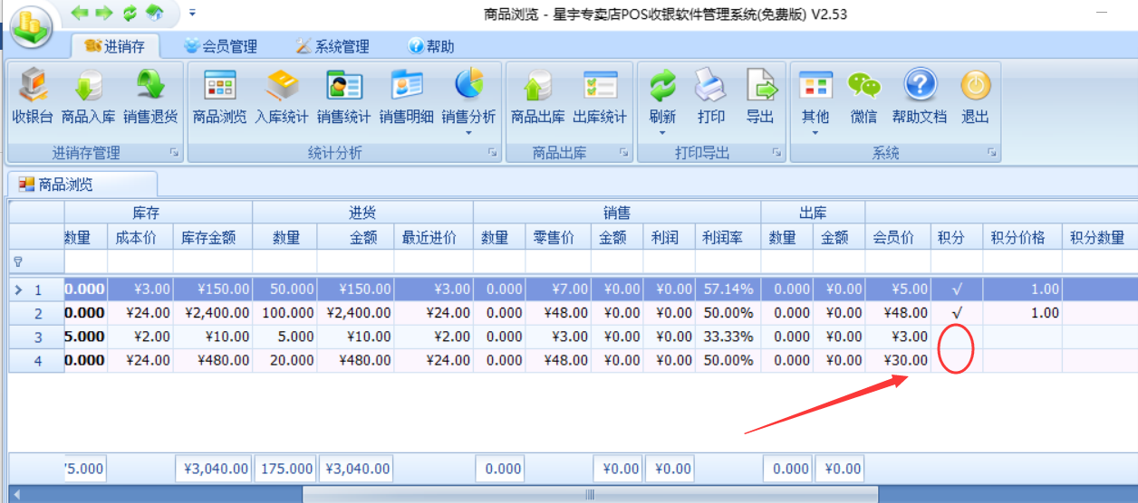Open 销售明细 sales details icon
The width and height of the screenshot is (1138, 503).
[x=406, y=96]
